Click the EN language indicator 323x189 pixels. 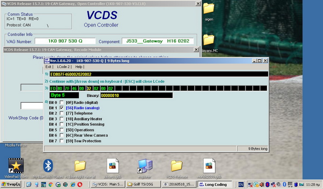click(241, 185)
